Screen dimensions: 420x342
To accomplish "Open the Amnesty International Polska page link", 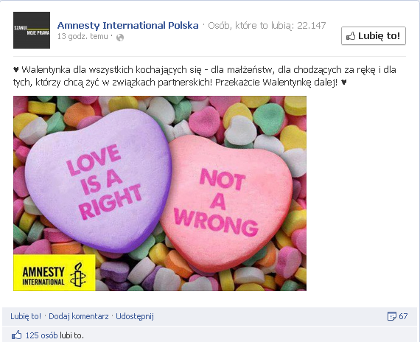I will [x=127, y=26].
